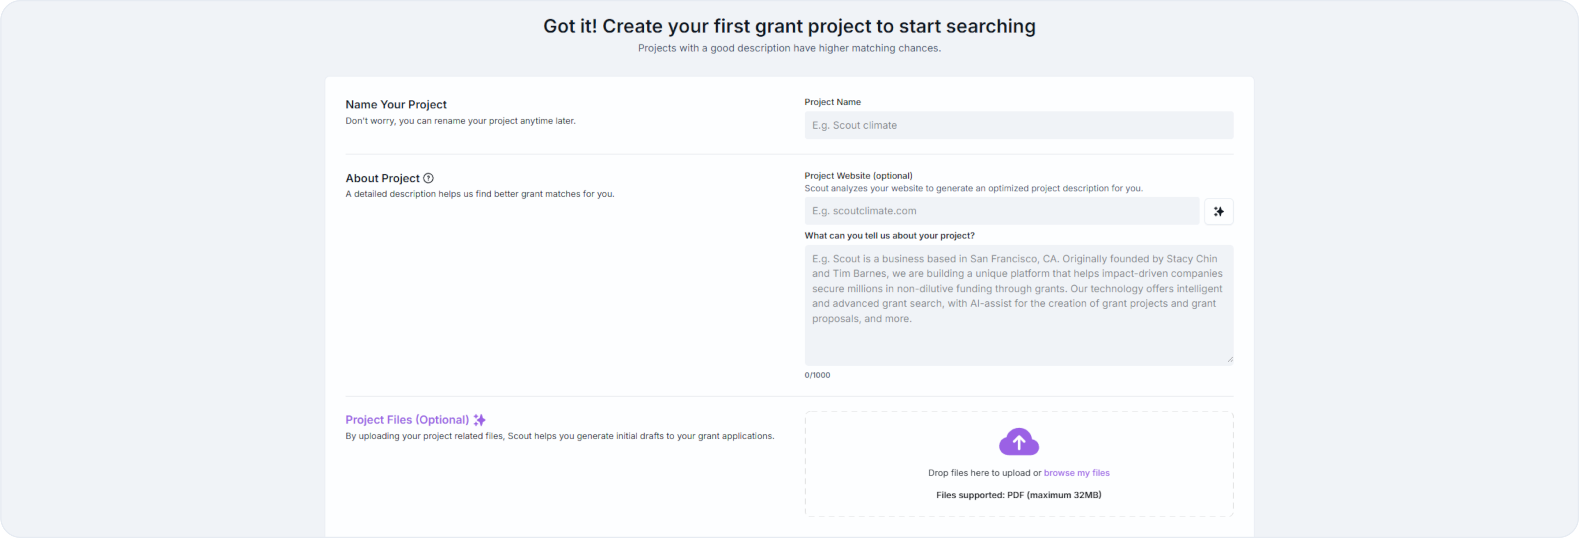The image size is (1579, 538).
Task: Click the sparkle generate-description icon button
Action: (1218, 212)
